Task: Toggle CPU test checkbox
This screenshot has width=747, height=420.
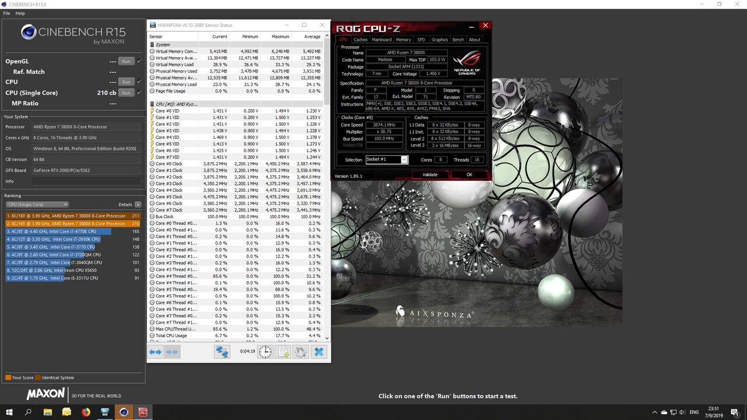Action: [x=139, y=82]
